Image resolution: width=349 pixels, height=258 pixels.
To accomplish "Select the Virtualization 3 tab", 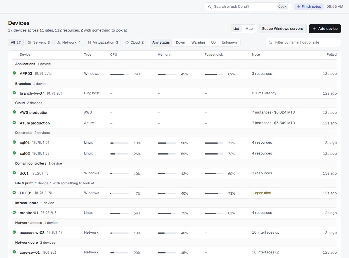I will [103, 42].
